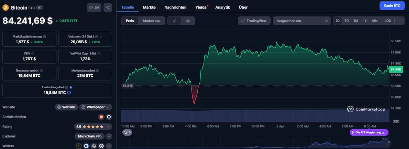This screenshot has width=409, height=149.
Task: Switch to the Märkte tab
Action: pos(149,7)
